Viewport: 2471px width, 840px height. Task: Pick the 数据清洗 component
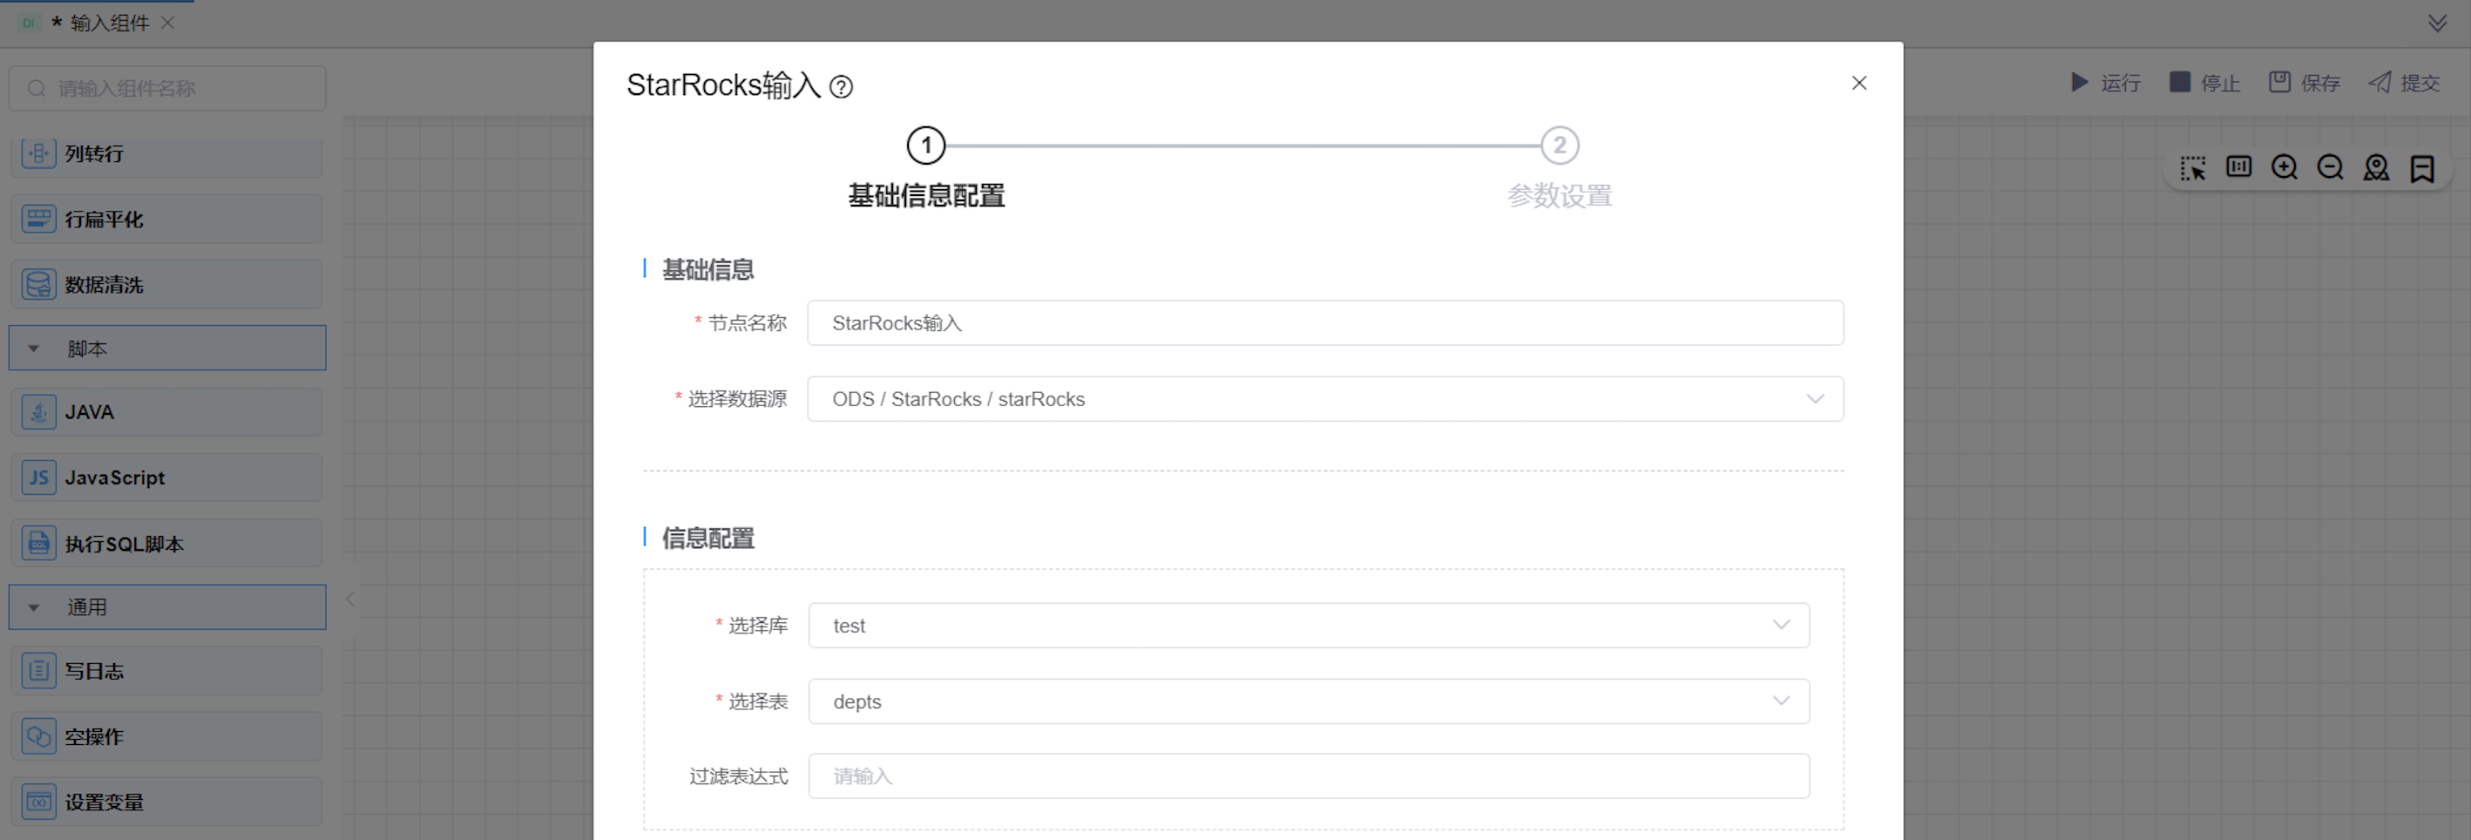[x=167, y=285]
